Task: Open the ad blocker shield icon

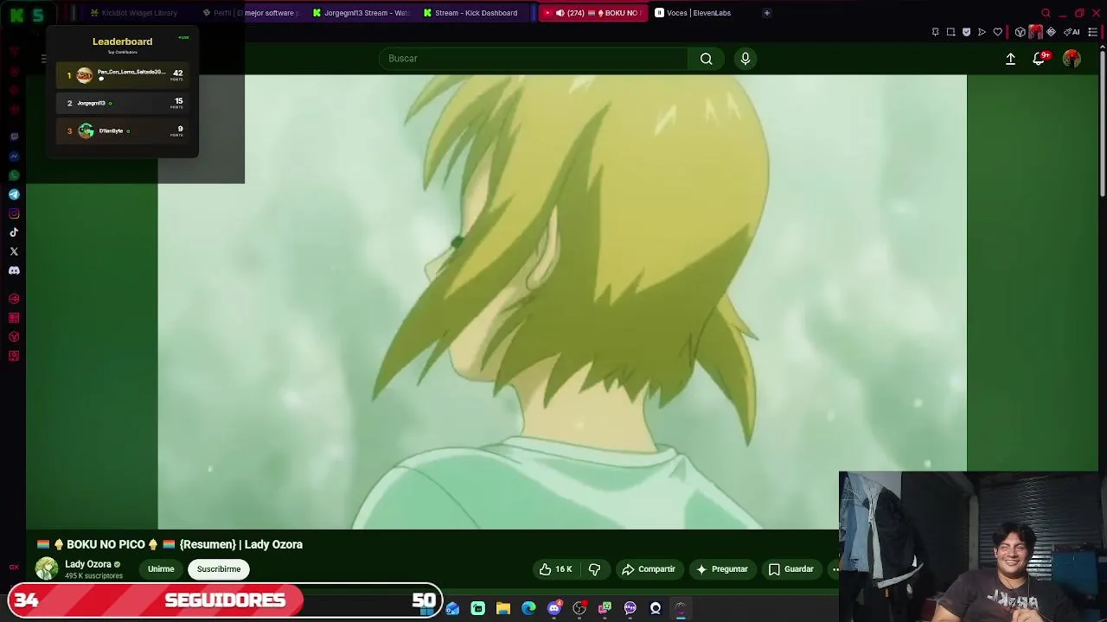Action: (966, 32)
